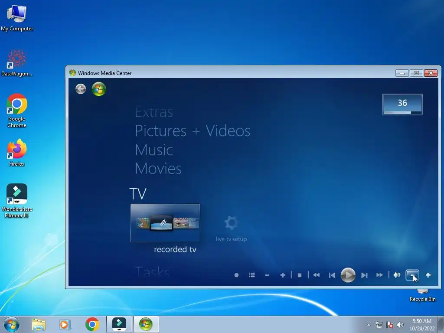This screenshot has height=333, width=444.
Task: Select the Recycle Bin desktop icon
Action: pos(422,295)
